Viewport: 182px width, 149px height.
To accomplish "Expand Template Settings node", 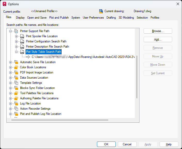I will (11, 83).
